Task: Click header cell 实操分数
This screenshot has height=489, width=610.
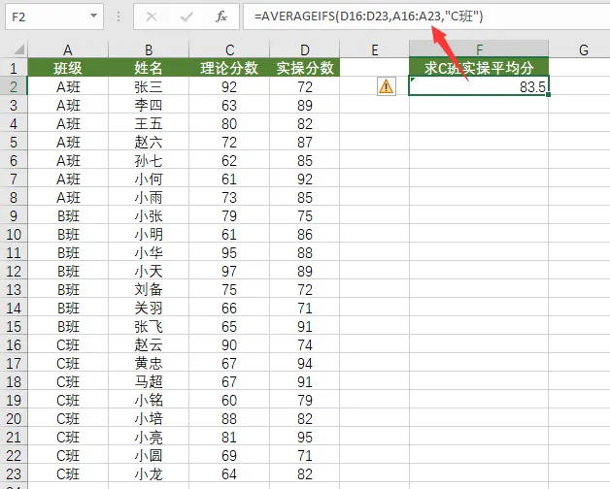Action: pyautogui.click(x=305, y=68)
